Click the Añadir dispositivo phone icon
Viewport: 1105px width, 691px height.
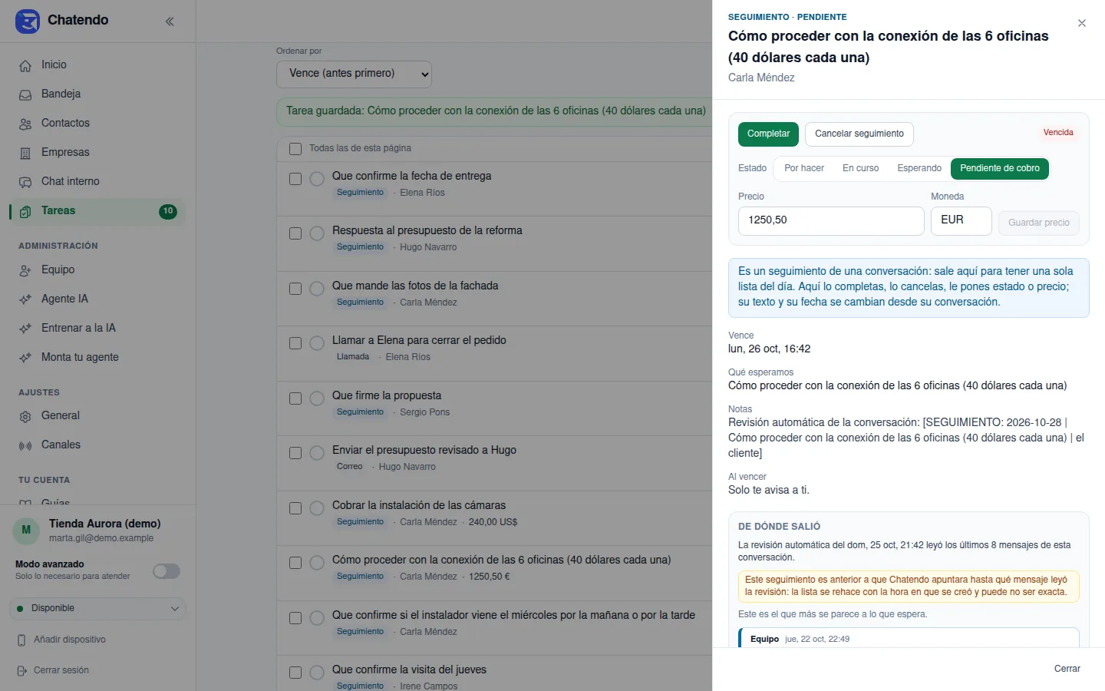(x=21, y=640)
